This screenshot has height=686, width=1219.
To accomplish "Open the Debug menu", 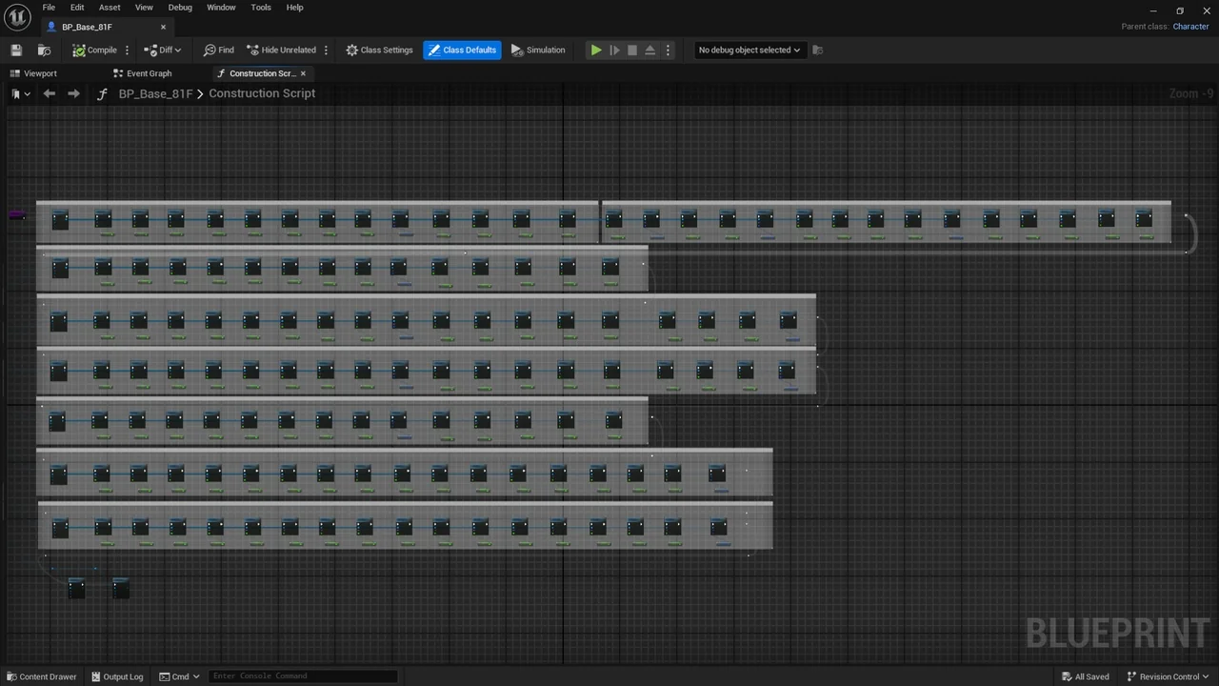I will point(180,8).
